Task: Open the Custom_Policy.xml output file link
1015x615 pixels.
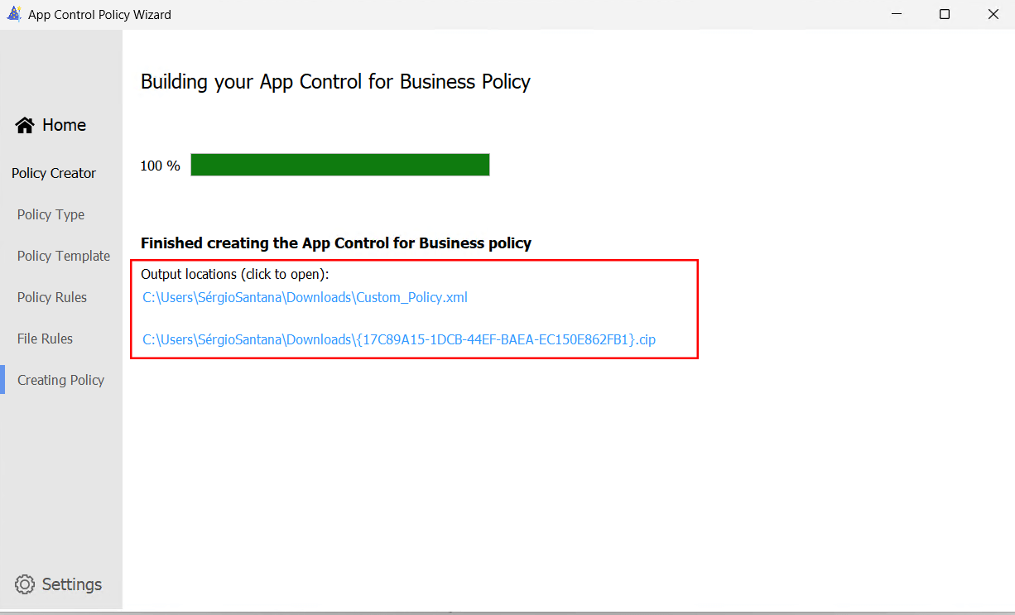Action: click(x=305, y=297)
